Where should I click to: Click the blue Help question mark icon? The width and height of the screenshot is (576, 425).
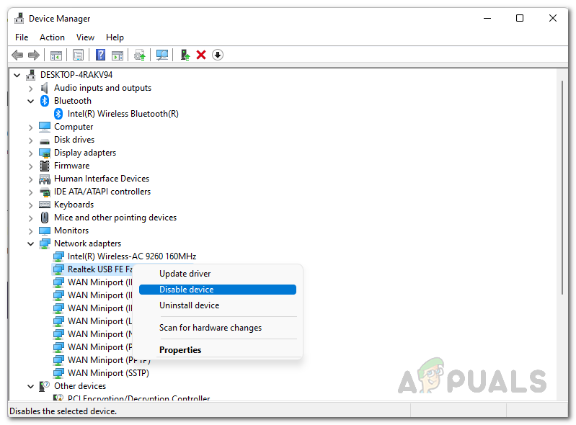(100, 55)
